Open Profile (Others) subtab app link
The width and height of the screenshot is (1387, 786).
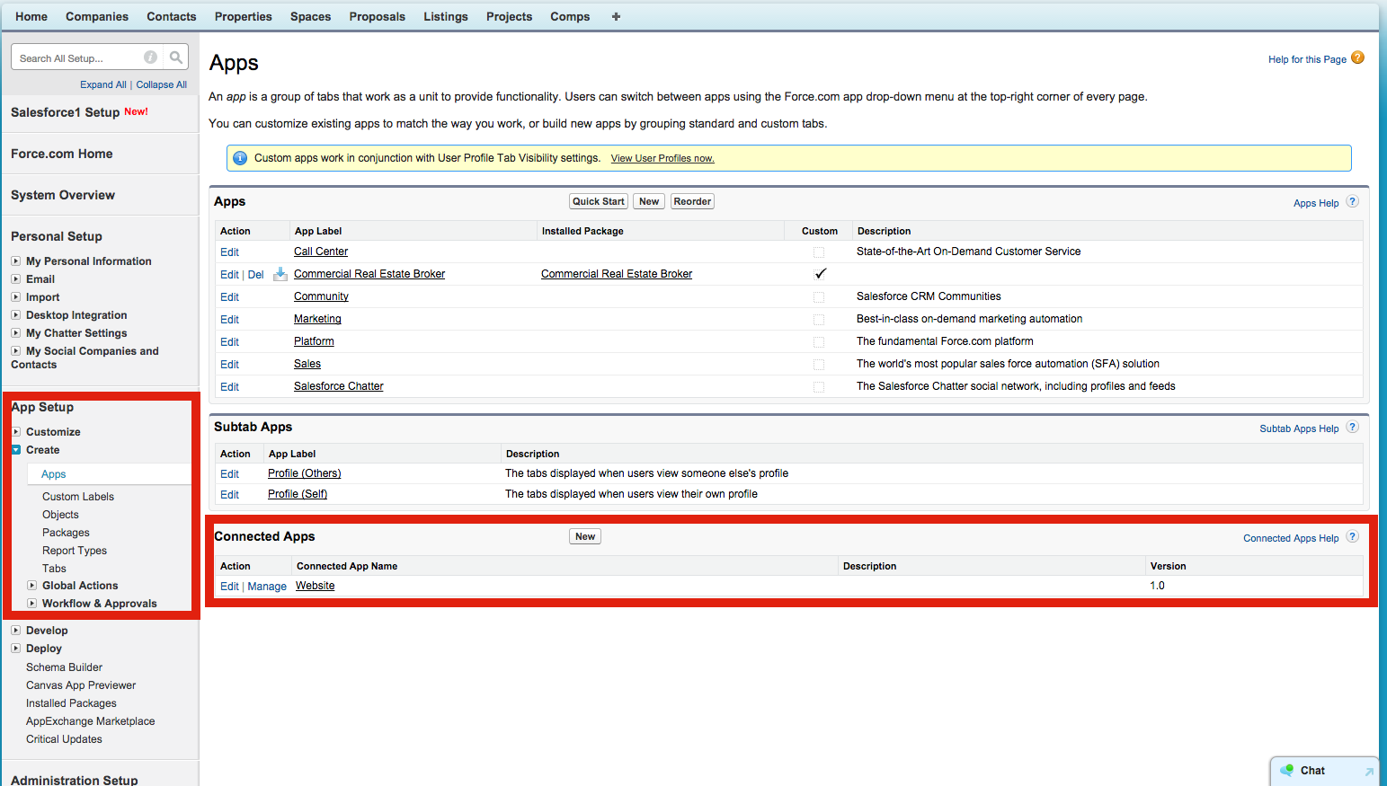point(305,473)
